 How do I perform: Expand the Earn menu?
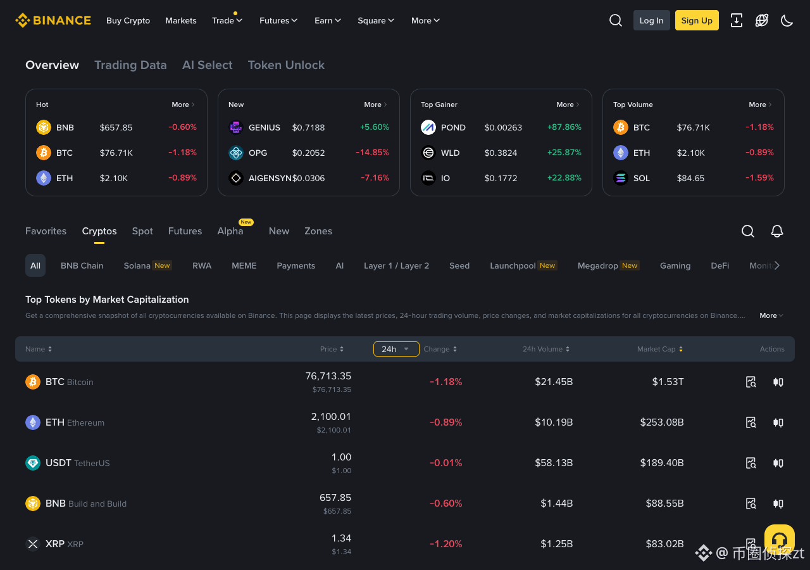tap(328, 20)
